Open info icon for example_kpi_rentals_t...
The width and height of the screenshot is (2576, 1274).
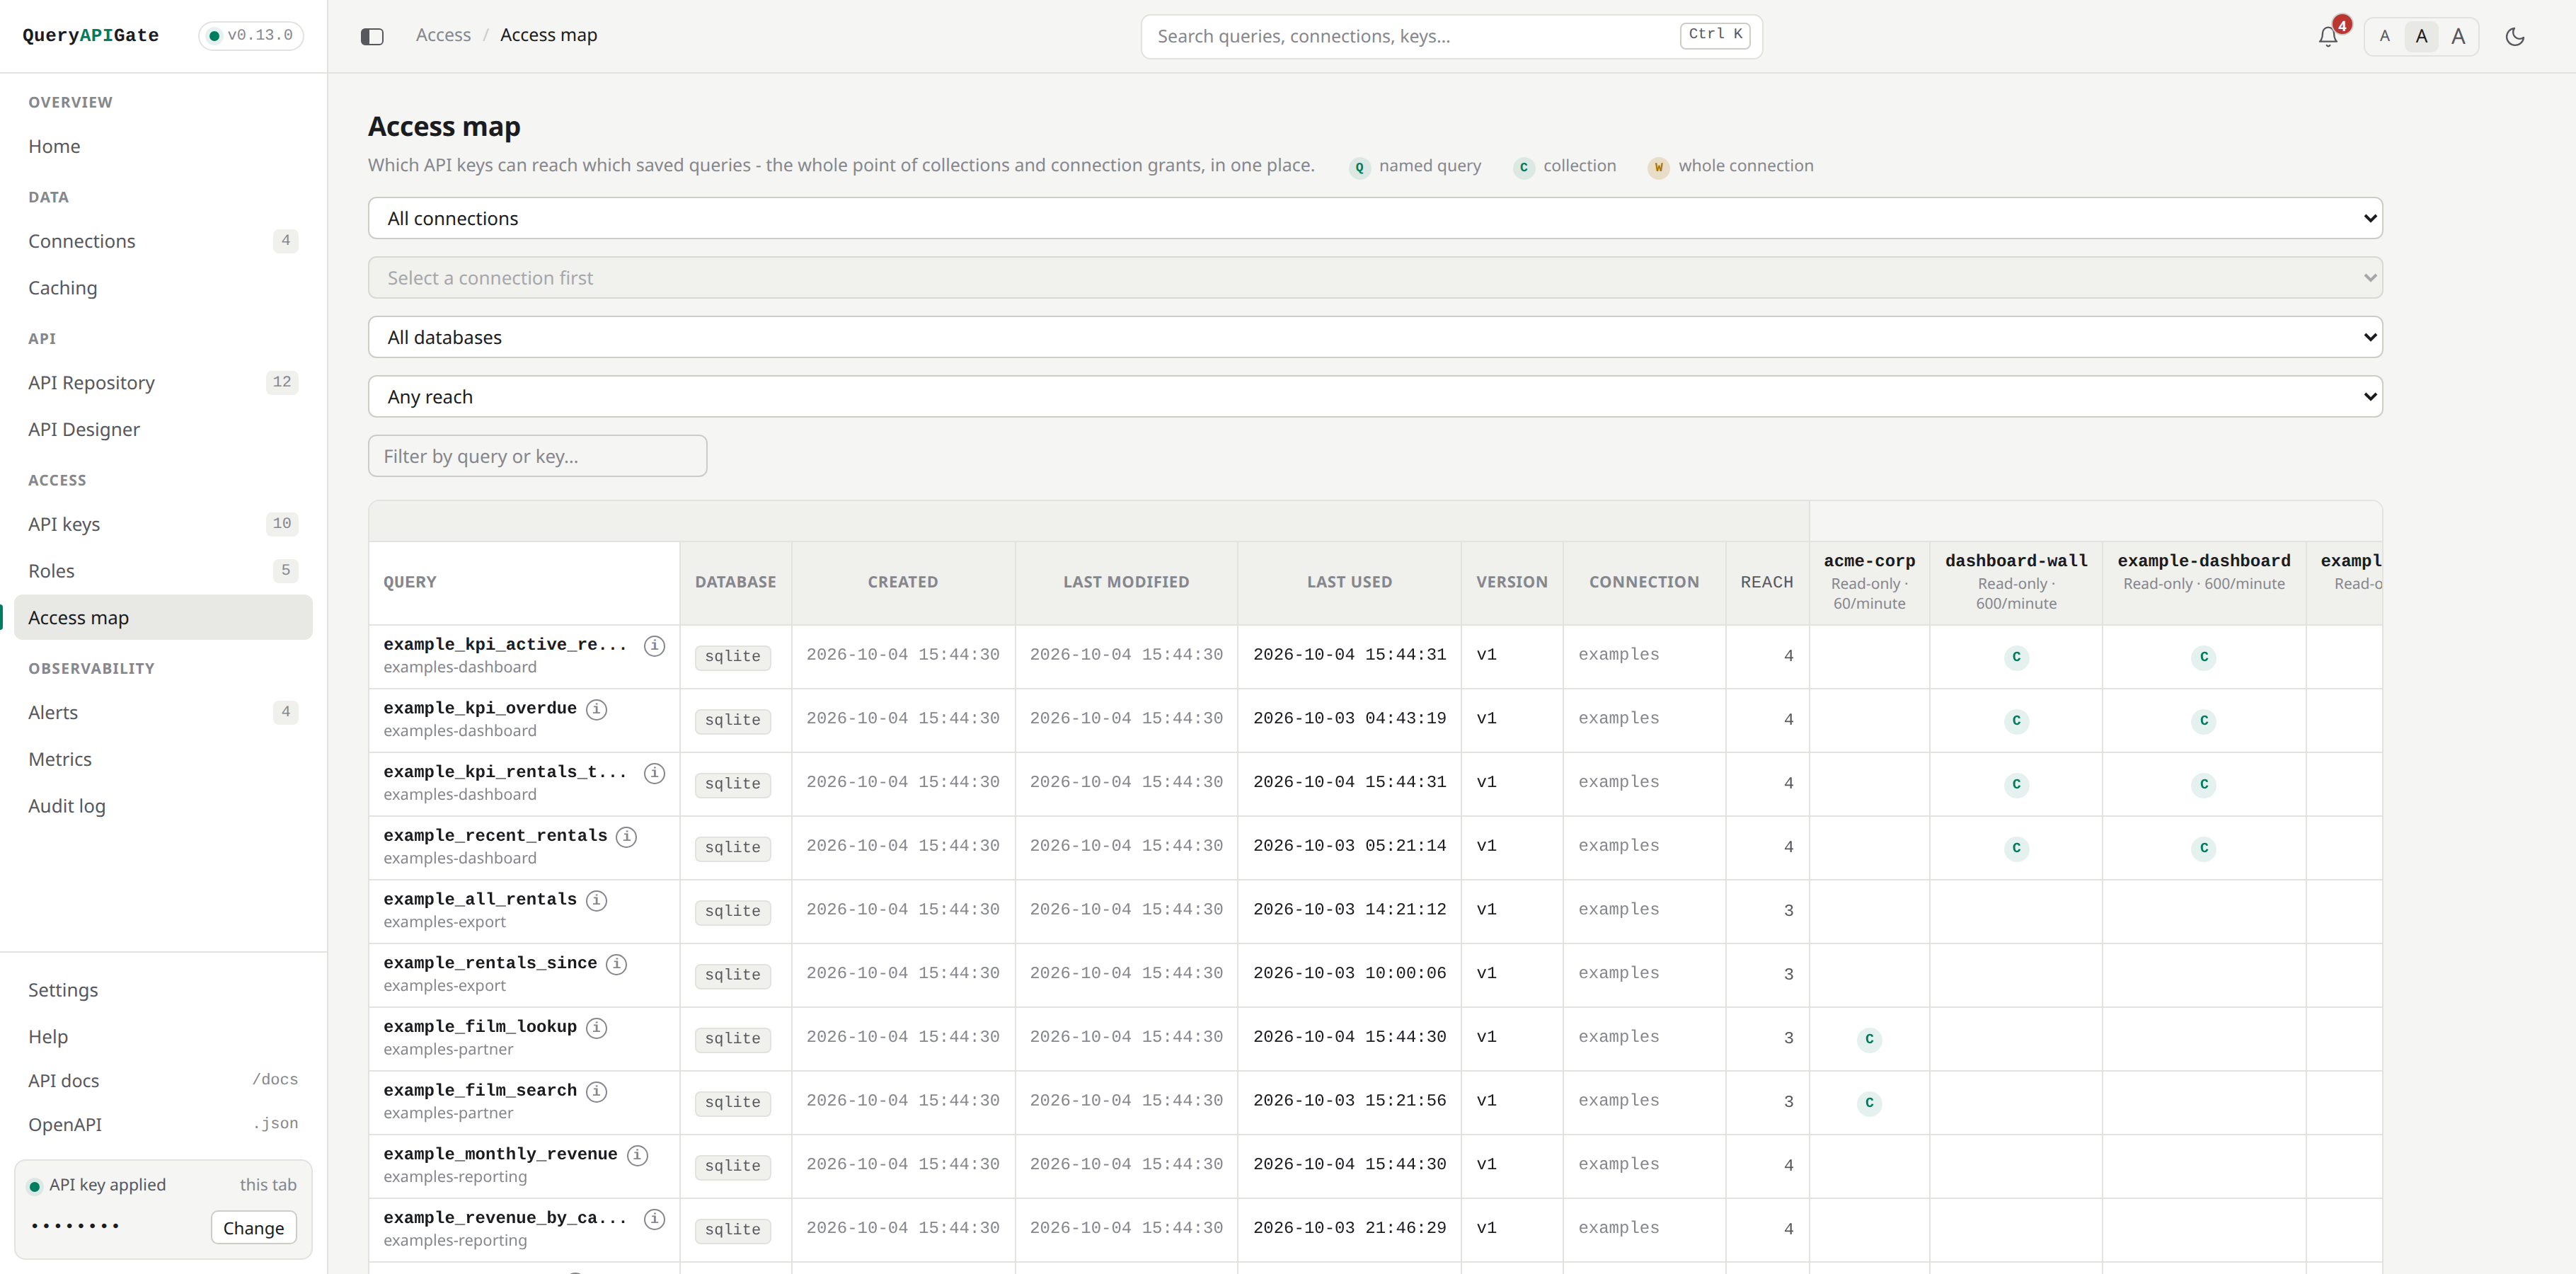[654, 773]
